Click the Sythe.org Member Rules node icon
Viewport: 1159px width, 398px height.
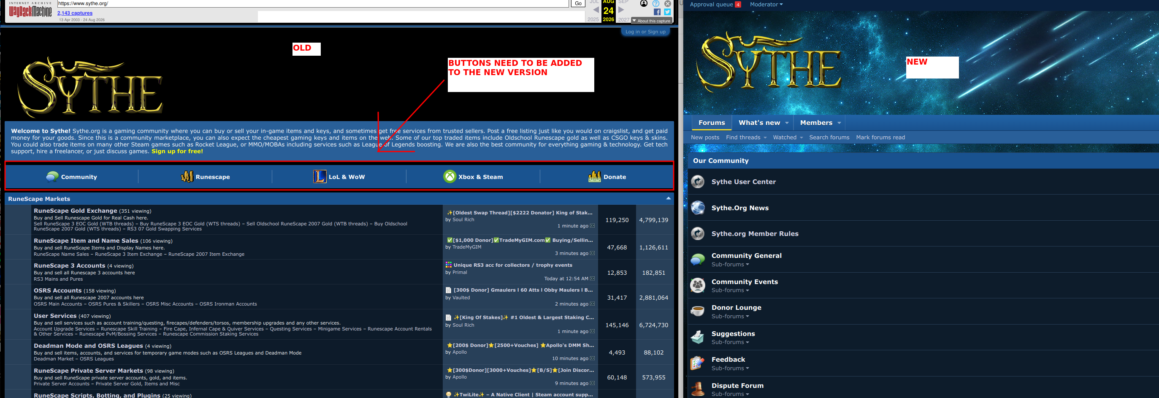[698, 233]
